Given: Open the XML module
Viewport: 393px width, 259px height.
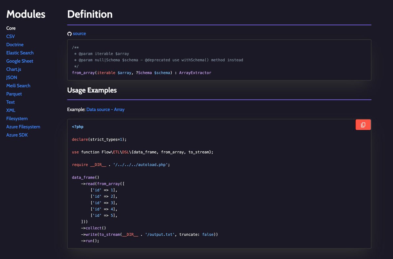Looking at the screenshot, I should tap(11, 110).
